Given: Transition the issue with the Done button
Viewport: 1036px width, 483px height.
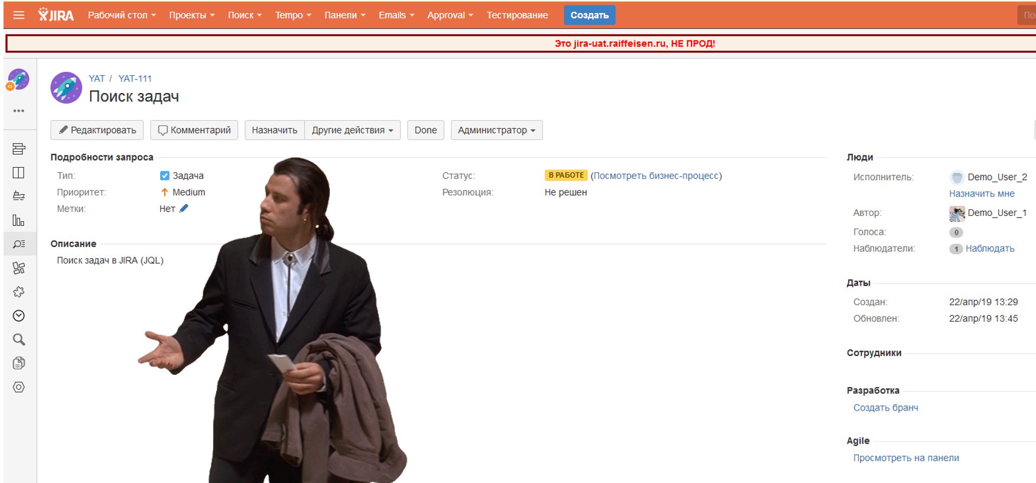Looking at the screenshot, I should 426,130.
